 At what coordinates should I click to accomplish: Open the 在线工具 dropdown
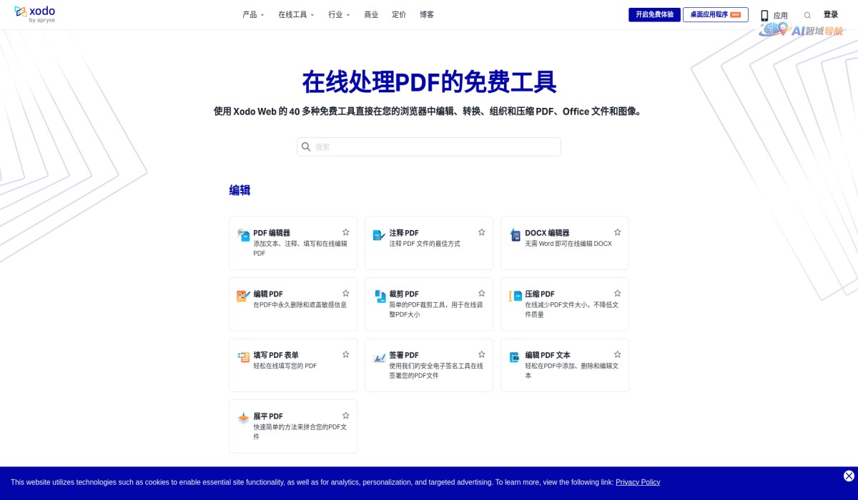pos(293,14)
